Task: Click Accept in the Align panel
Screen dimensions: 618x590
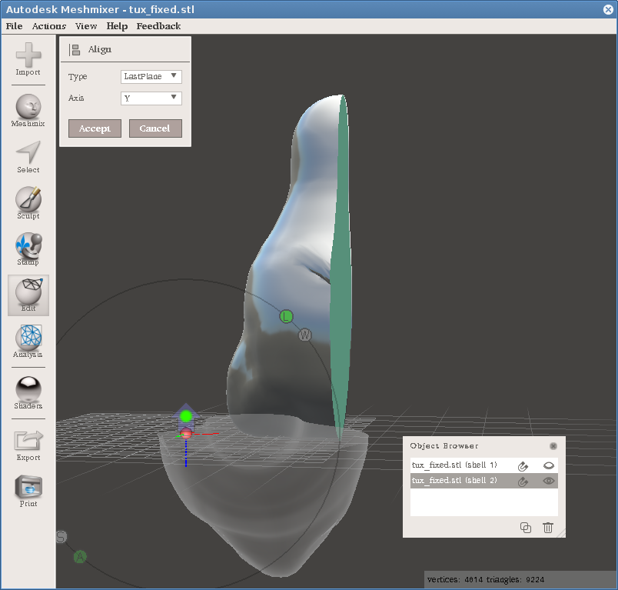Action: coord(95,128)
